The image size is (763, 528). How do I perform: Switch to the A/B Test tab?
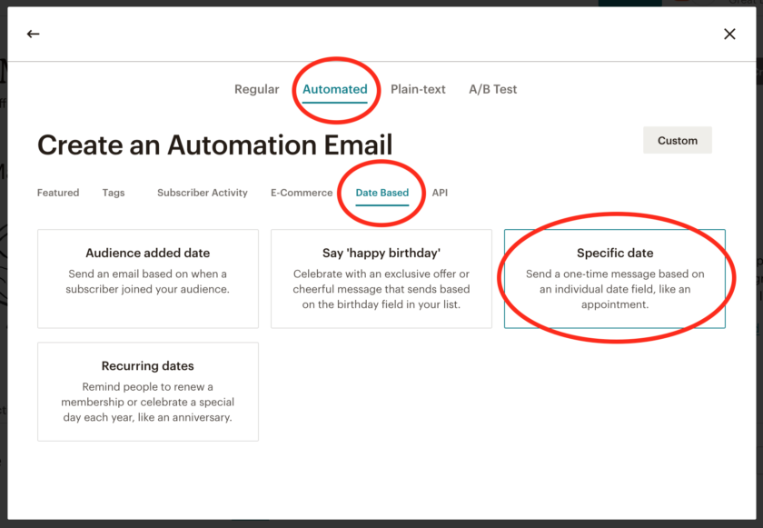pos(493,89)
